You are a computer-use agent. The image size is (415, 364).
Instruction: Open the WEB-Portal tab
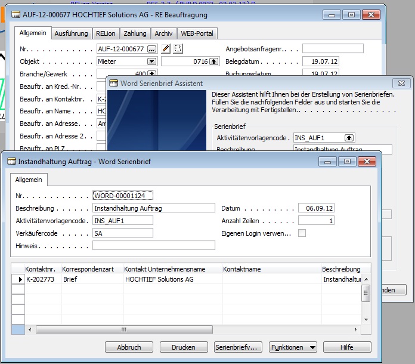pyautogui.click(x=197, y=33)
